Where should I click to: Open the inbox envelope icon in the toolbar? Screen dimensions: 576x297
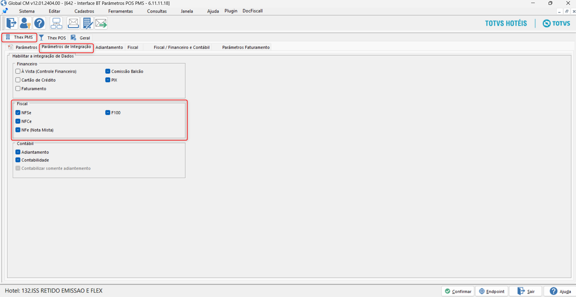(73, 23)
